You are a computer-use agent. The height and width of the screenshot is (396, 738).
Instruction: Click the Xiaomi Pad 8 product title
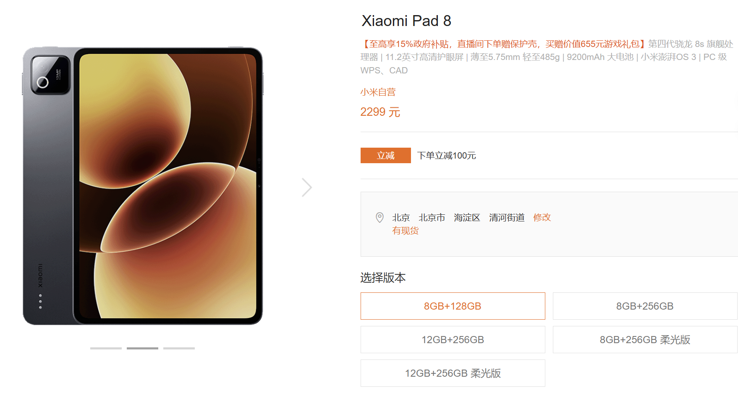406,21
